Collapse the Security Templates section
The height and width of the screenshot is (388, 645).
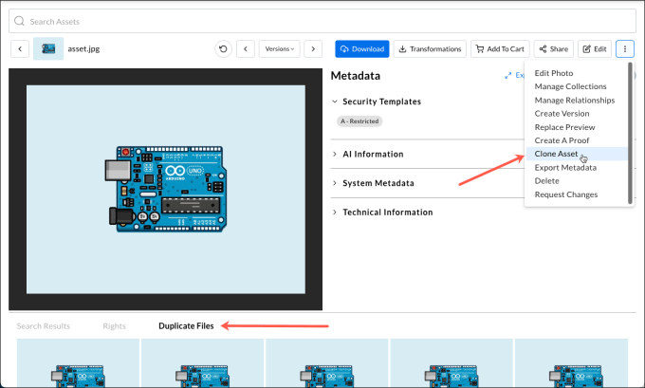point(335,102)
